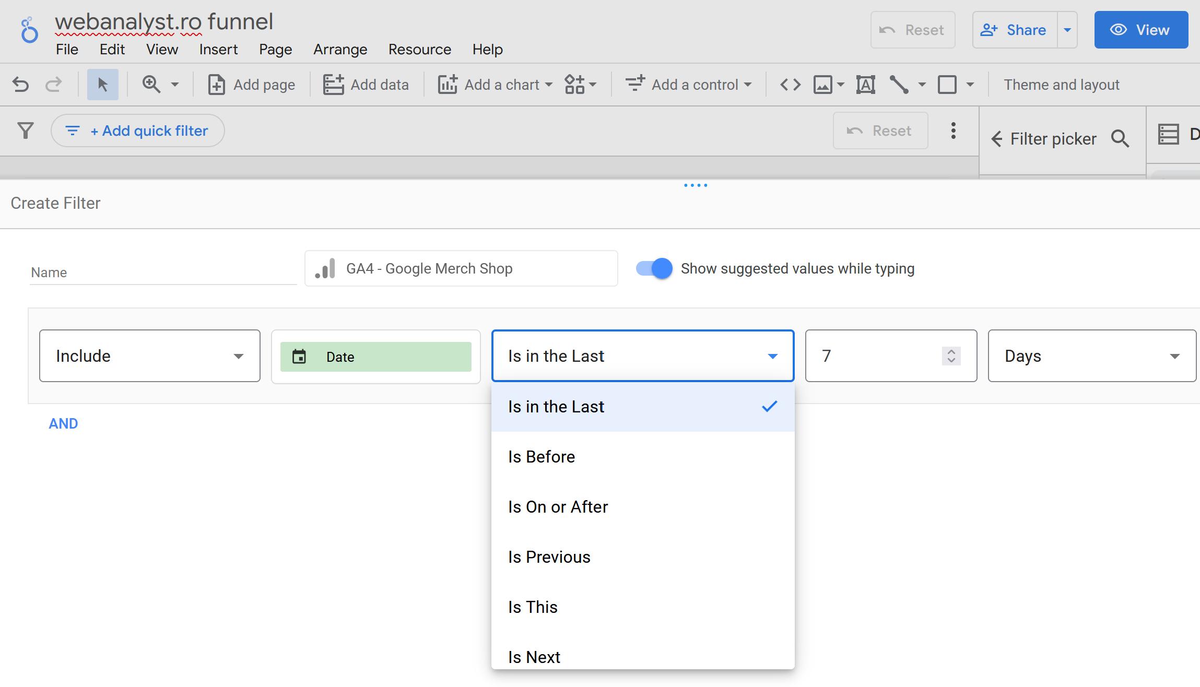This screenshot has height=687, width=1200.
Task: Open the data panel icon
Action: pos(1169,135)
